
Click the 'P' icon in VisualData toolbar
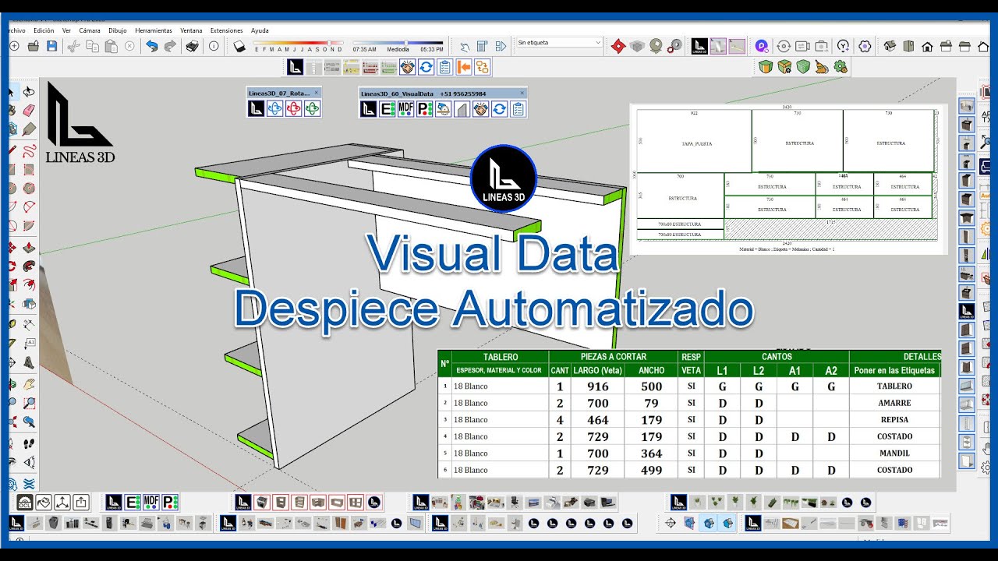pyautogui.click(x=425, y=109)
